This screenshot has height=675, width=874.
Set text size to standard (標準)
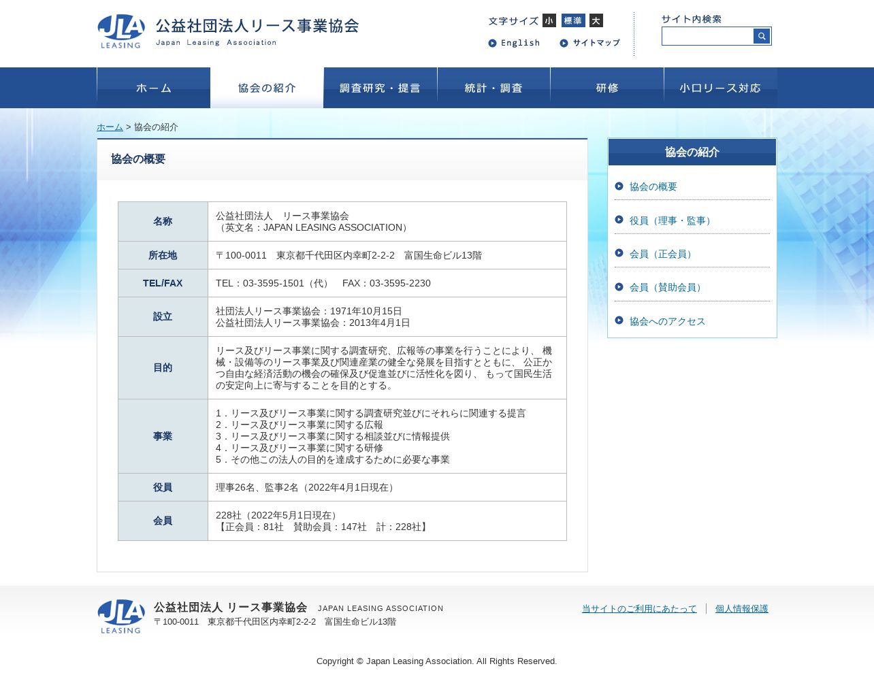click(573, 20)
